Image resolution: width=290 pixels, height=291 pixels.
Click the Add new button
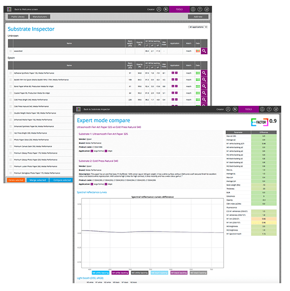click(x=198, y=17)
